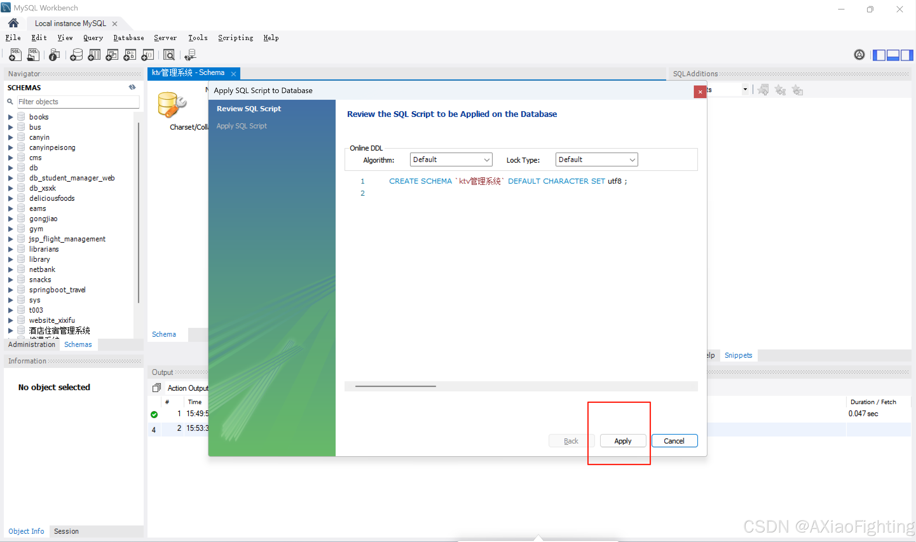Viewport: 916px width, 542px height.
Task: Click the Apply button
Action: (623, 441)
